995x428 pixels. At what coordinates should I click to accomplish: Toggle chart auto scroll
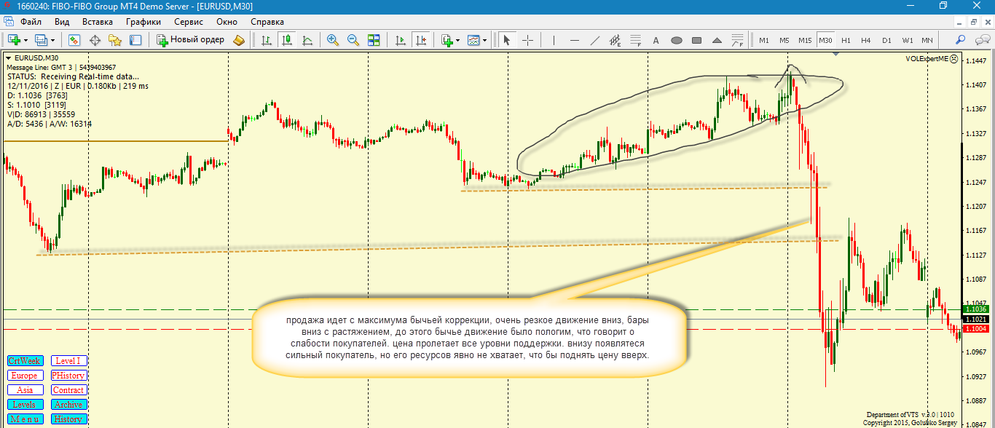coord(400,40)
